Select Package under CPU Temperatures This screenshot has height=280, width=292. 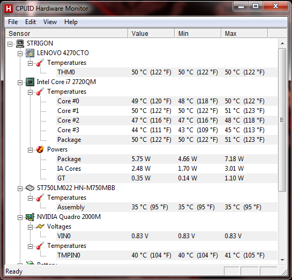167,140
